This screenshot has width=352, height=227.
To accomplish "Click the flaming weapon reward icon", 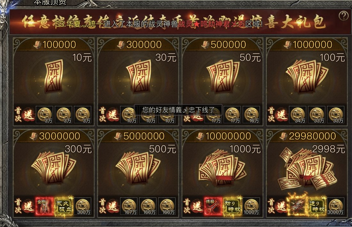I will [298, 206].
